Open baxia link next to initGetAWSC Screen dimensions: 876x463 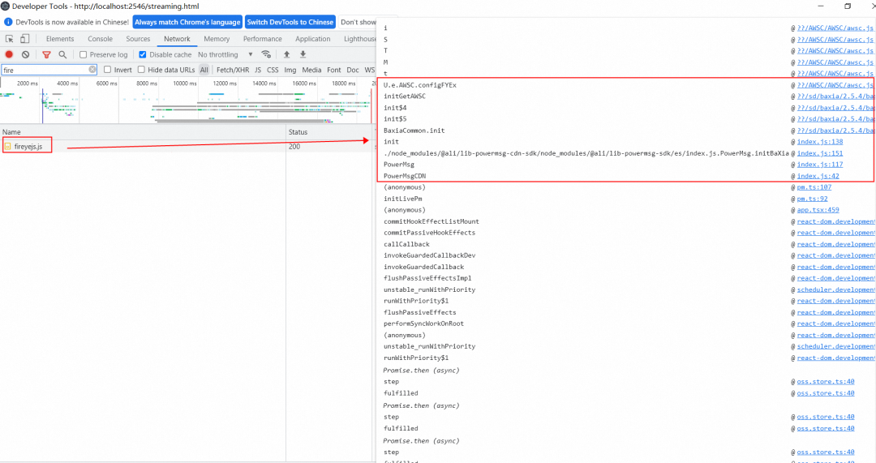[835, 96]
